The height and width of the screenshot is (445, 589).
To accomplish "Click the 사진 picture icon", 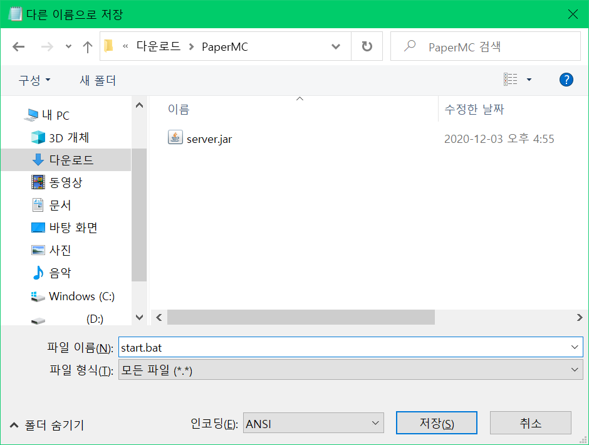I will click(x=38, y=250).
